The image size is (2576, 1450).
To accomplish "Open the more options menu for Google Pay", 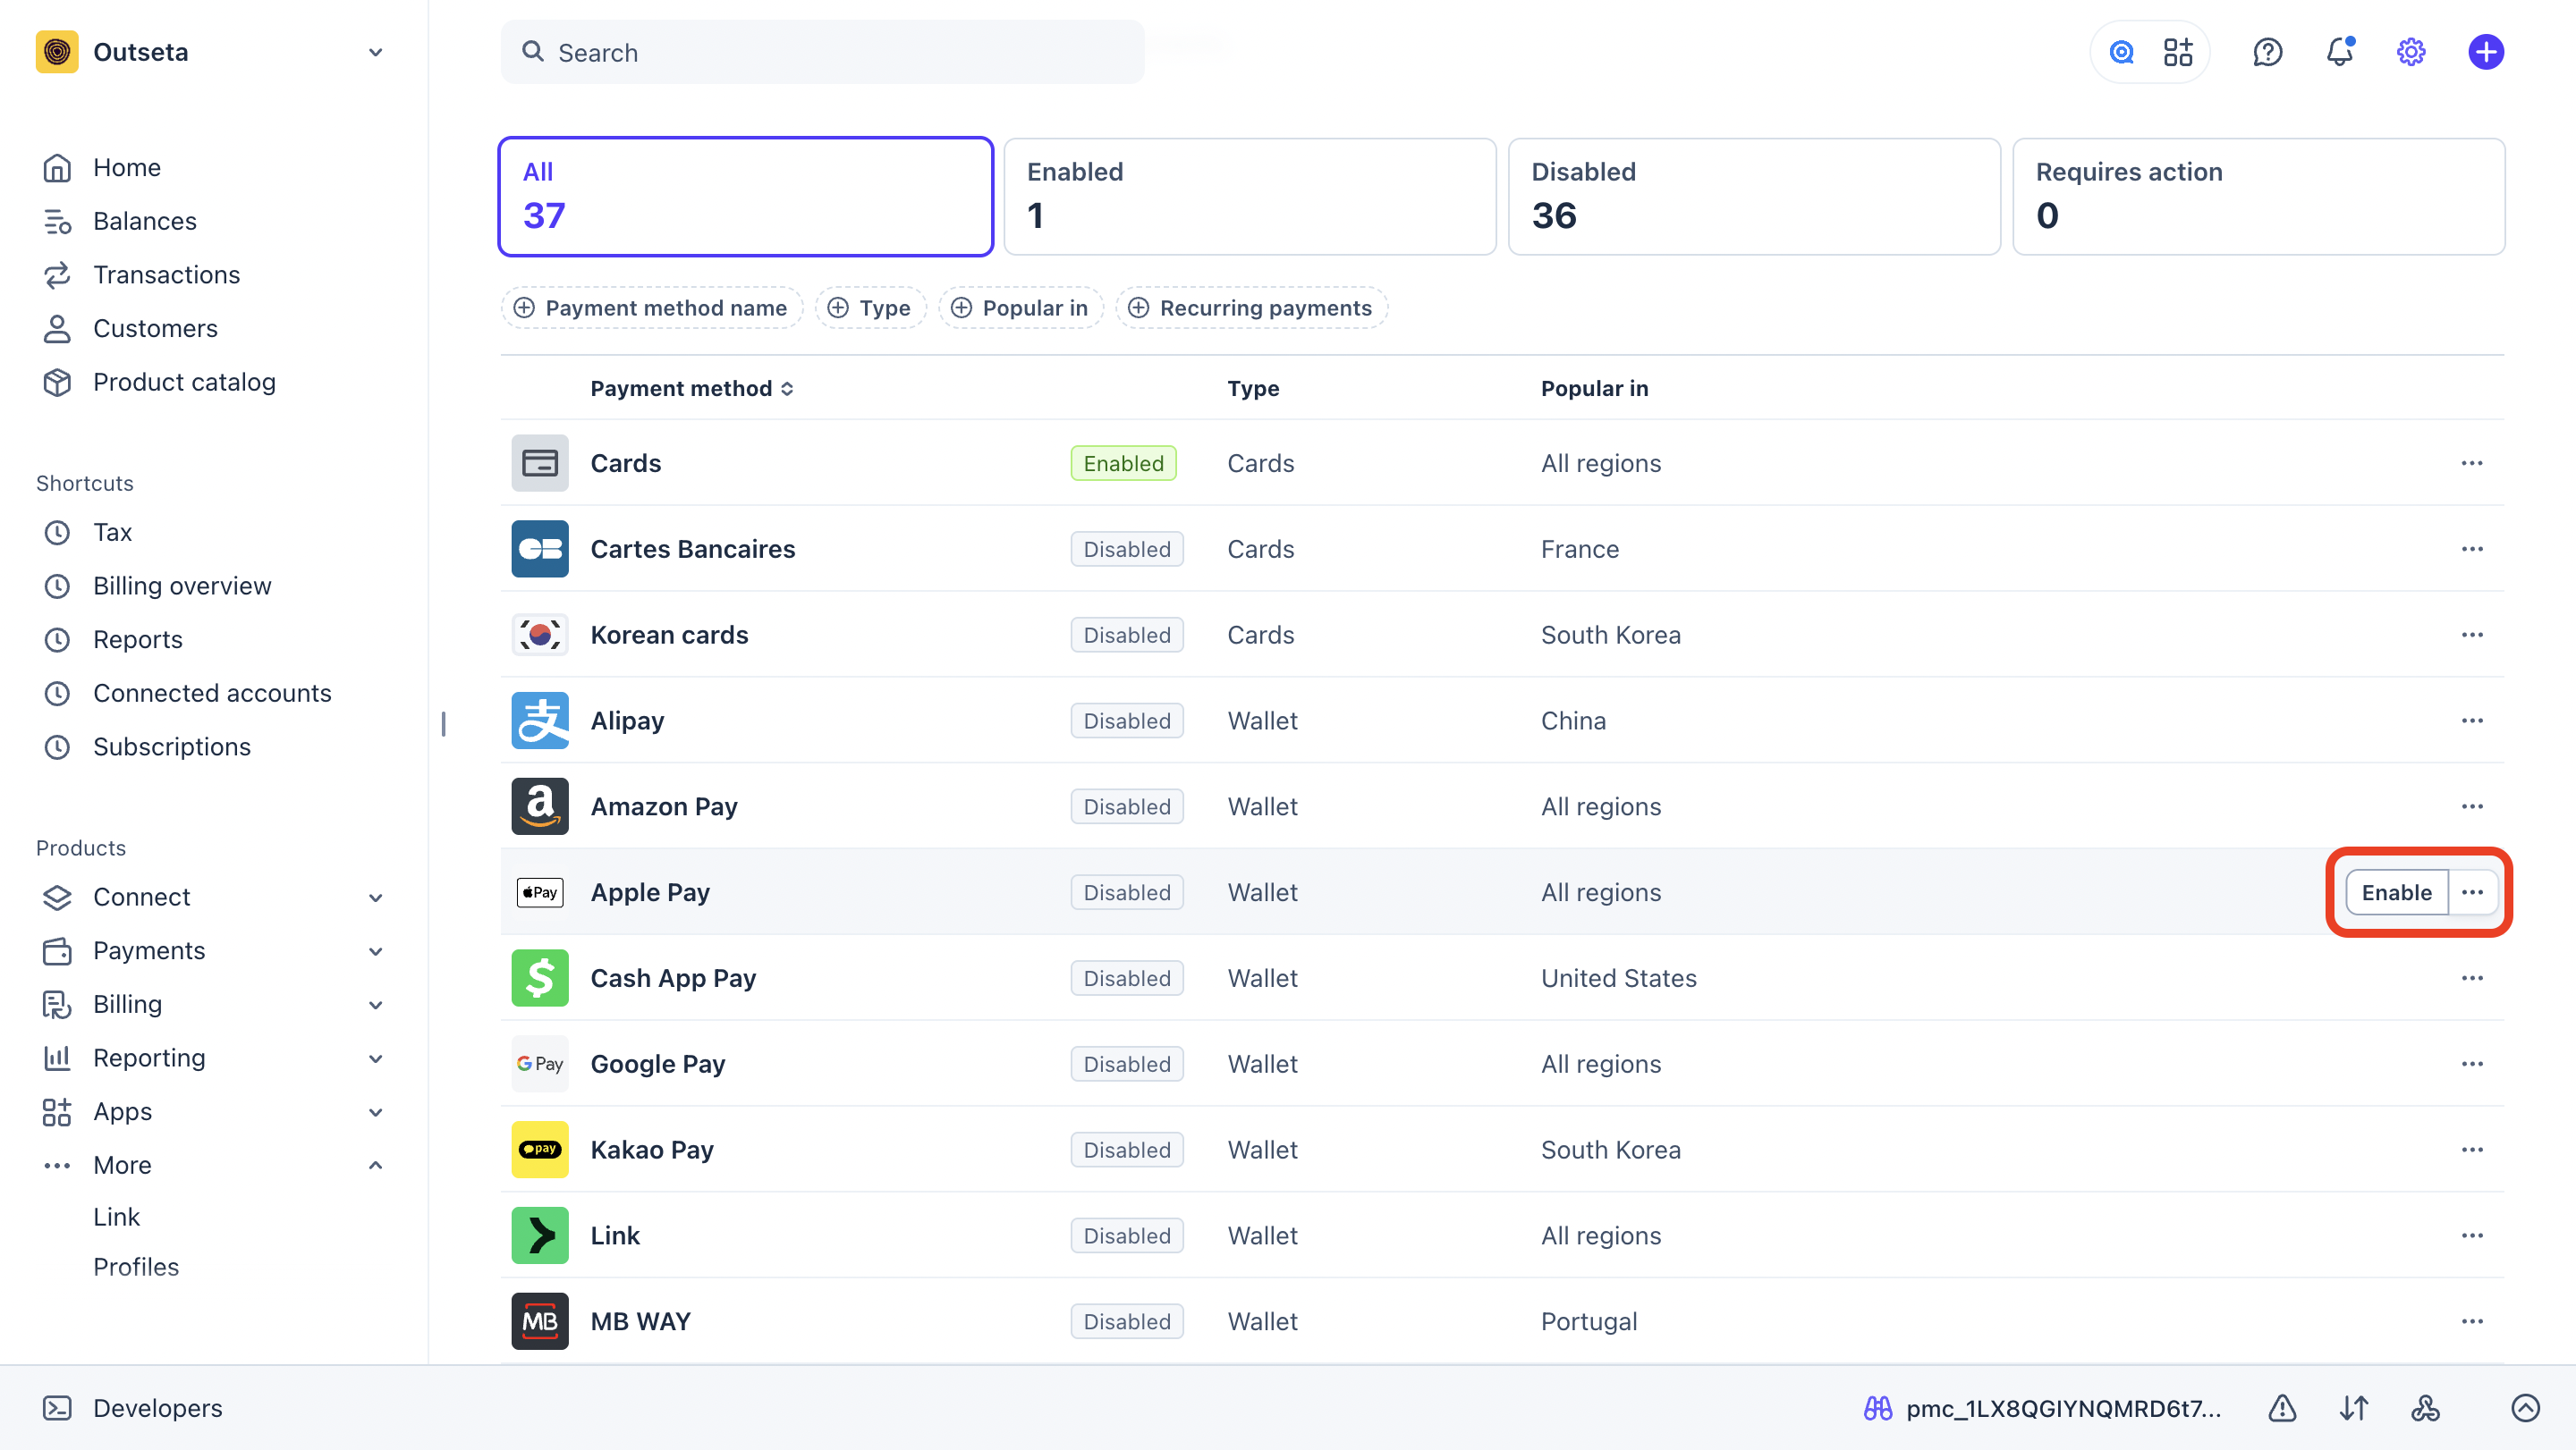I will coord(2472,1065).
